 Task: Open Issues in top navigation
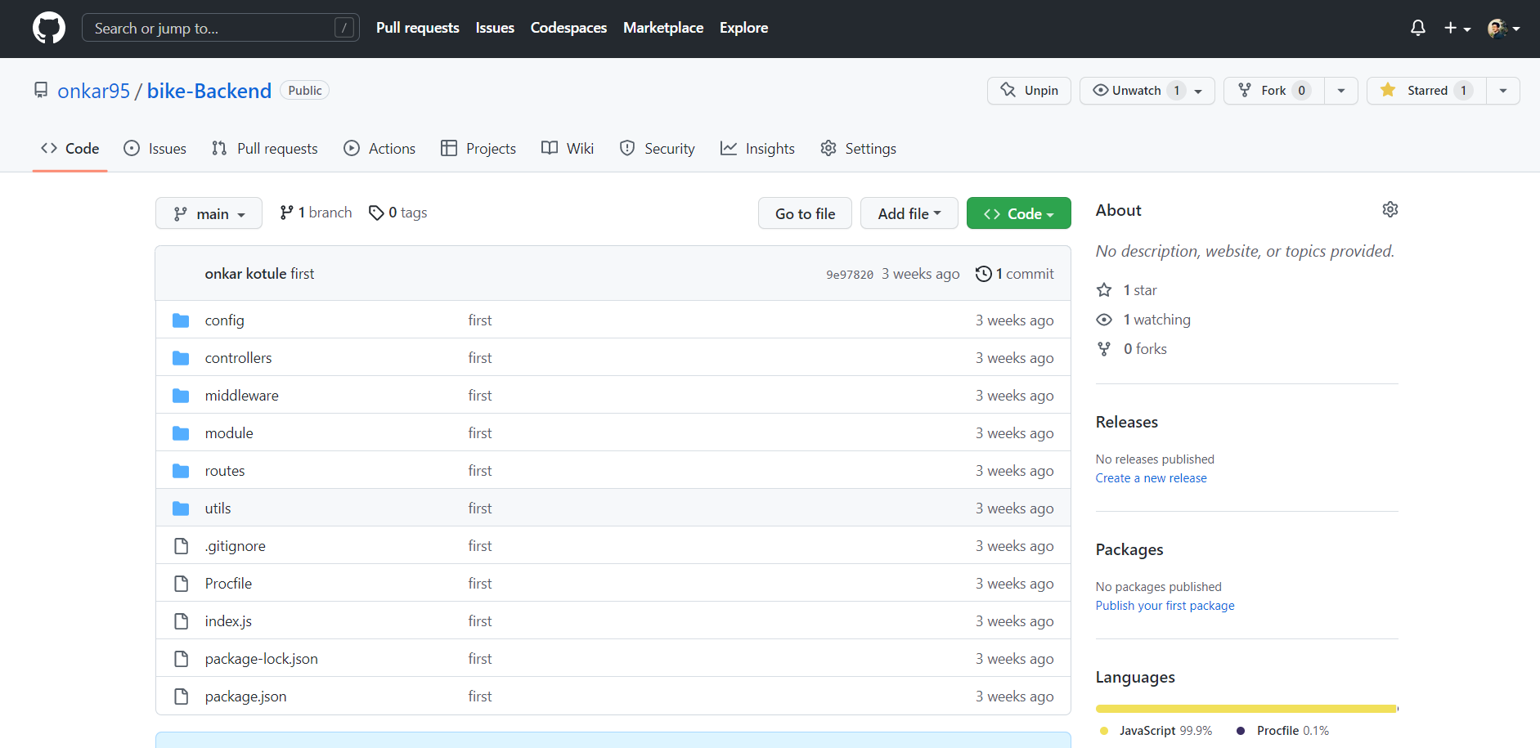[x=495, y=28]
